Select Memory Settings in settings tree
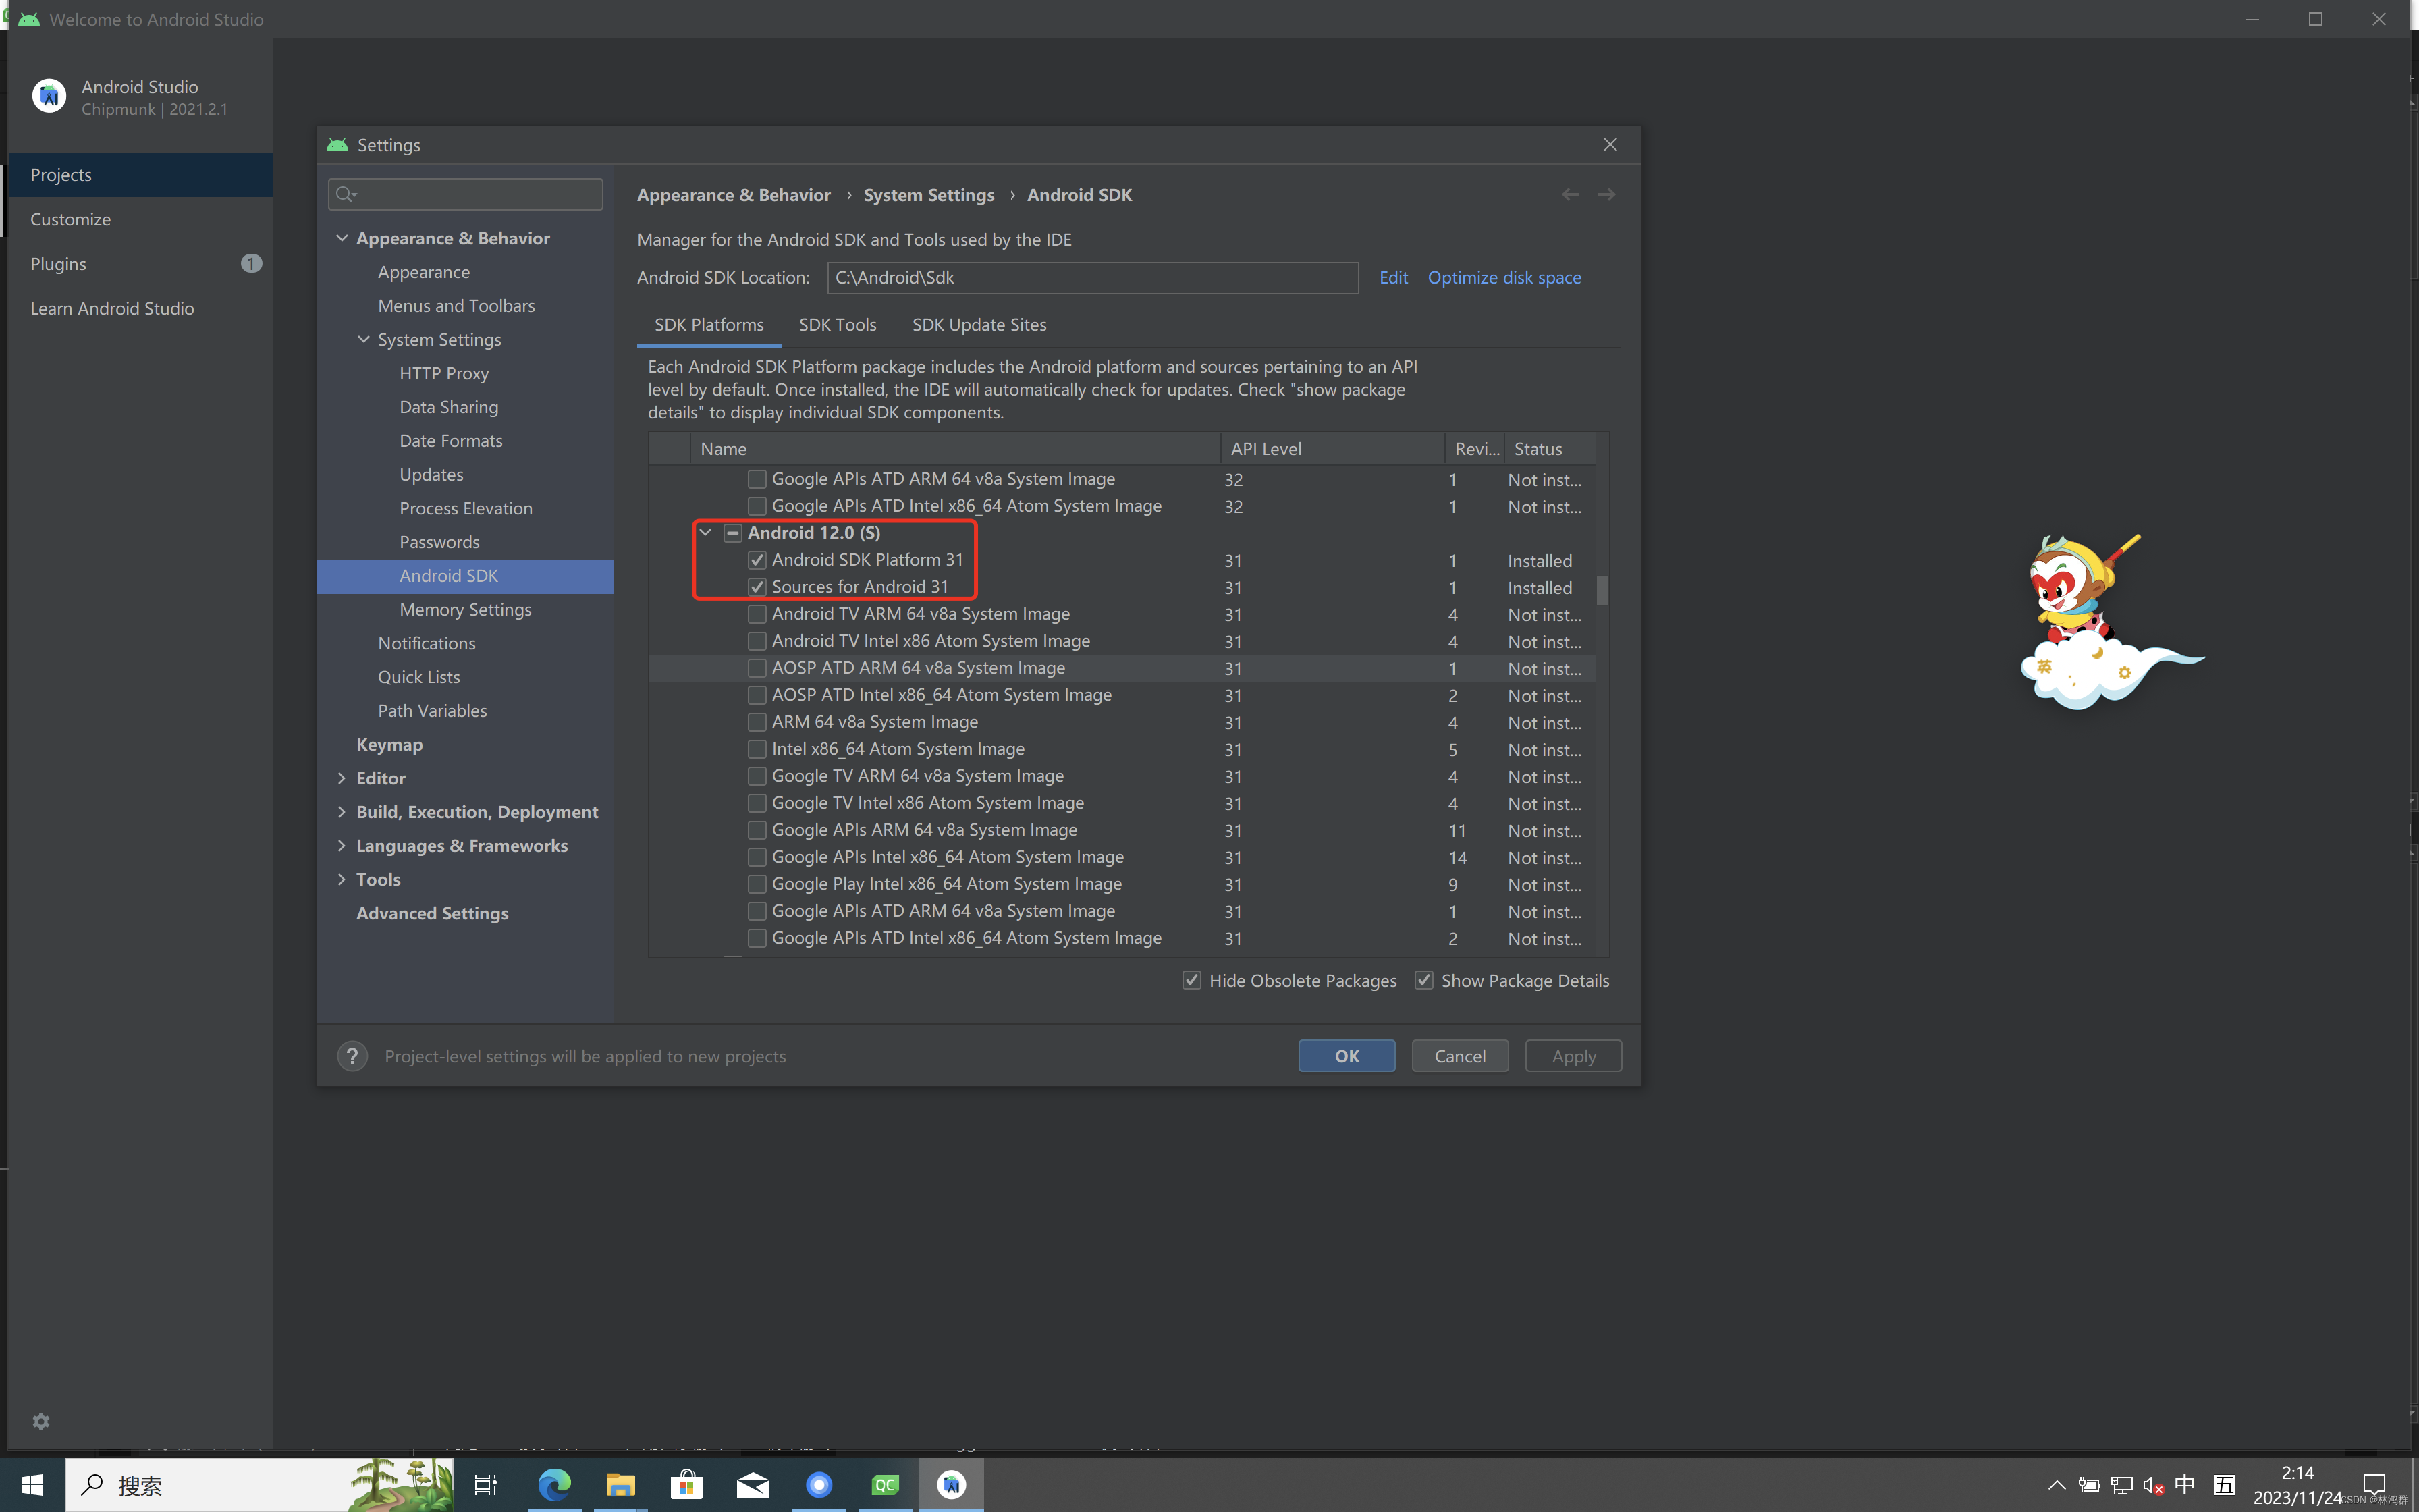This screenshot has height=1512, width=2419. click(x=465, y=609)
